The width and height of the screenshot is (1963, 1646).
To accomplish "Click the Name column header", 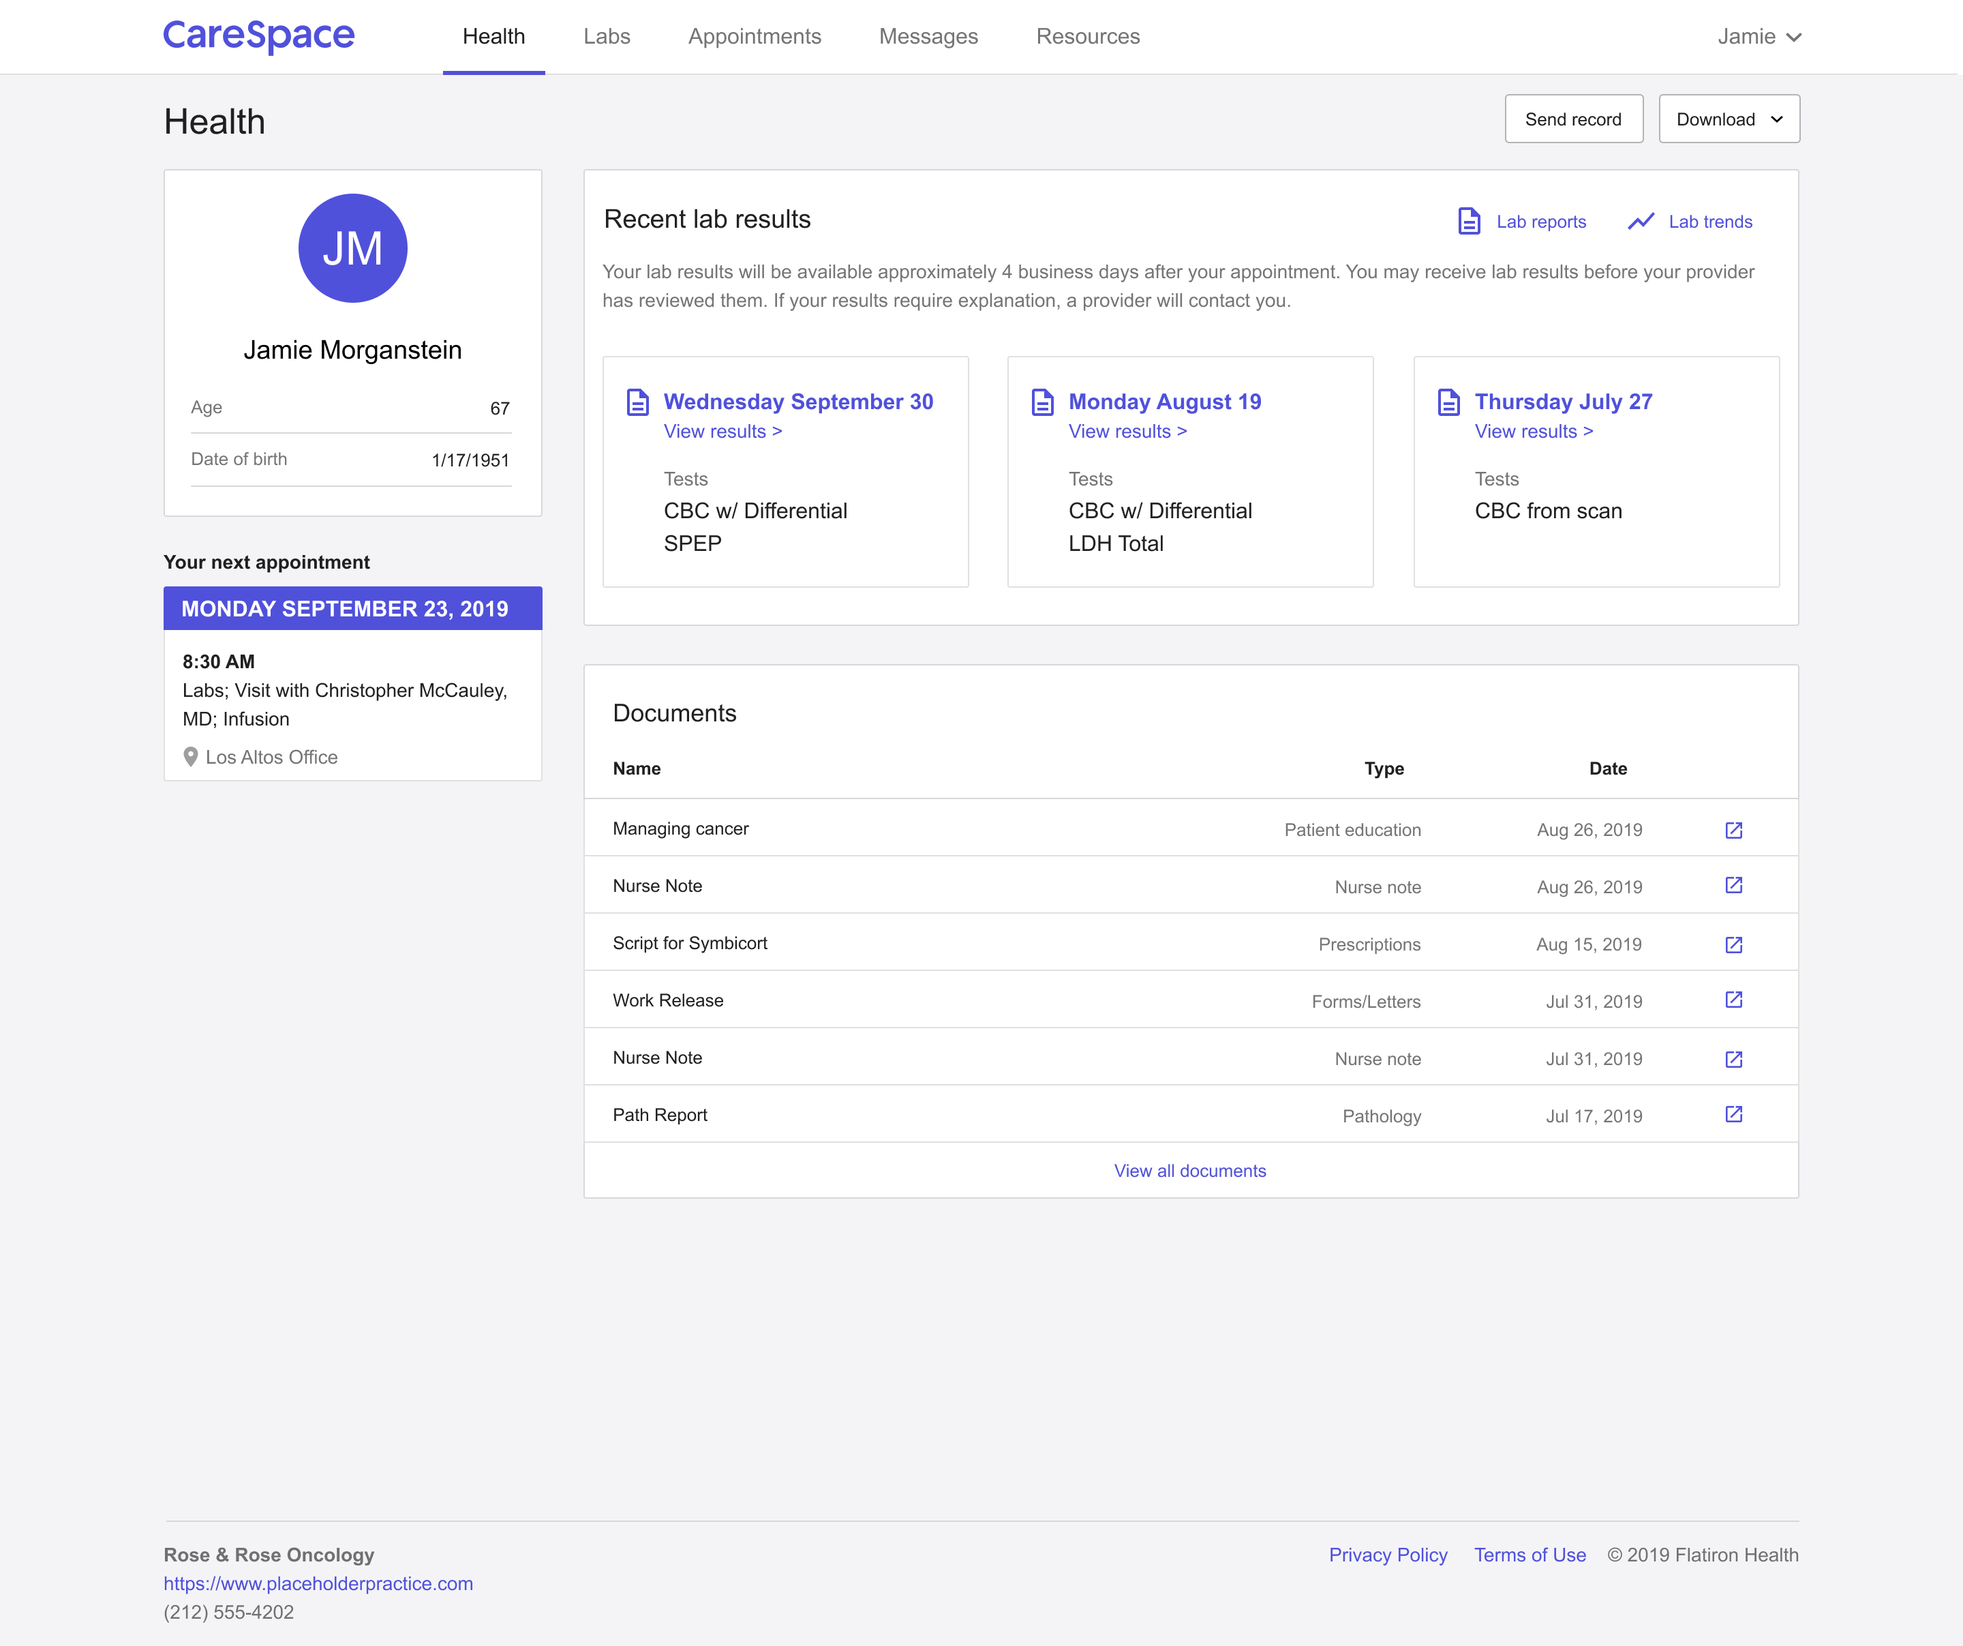I will coord(637,768).
